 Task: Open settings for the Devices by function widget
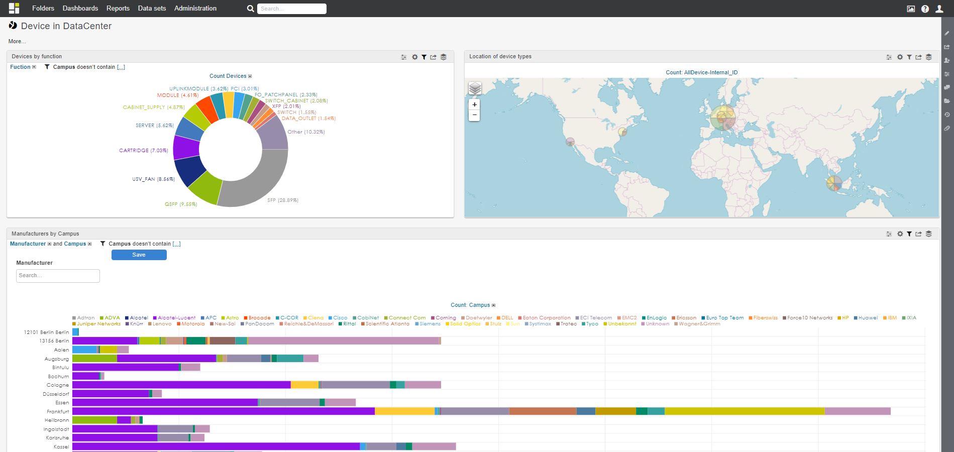tap(414, 57)
